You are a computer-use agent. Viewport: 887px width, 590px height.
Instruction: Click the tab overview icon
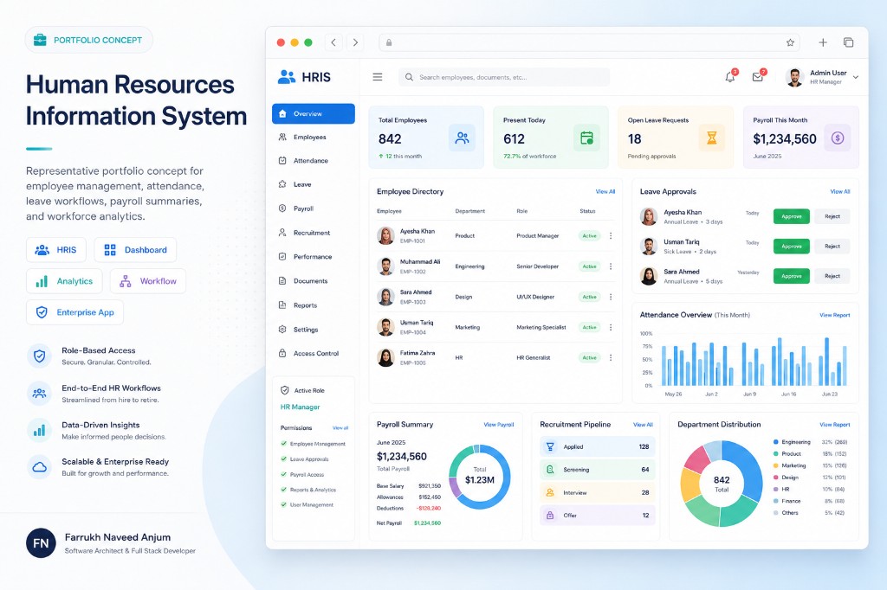tap(849, 42)
